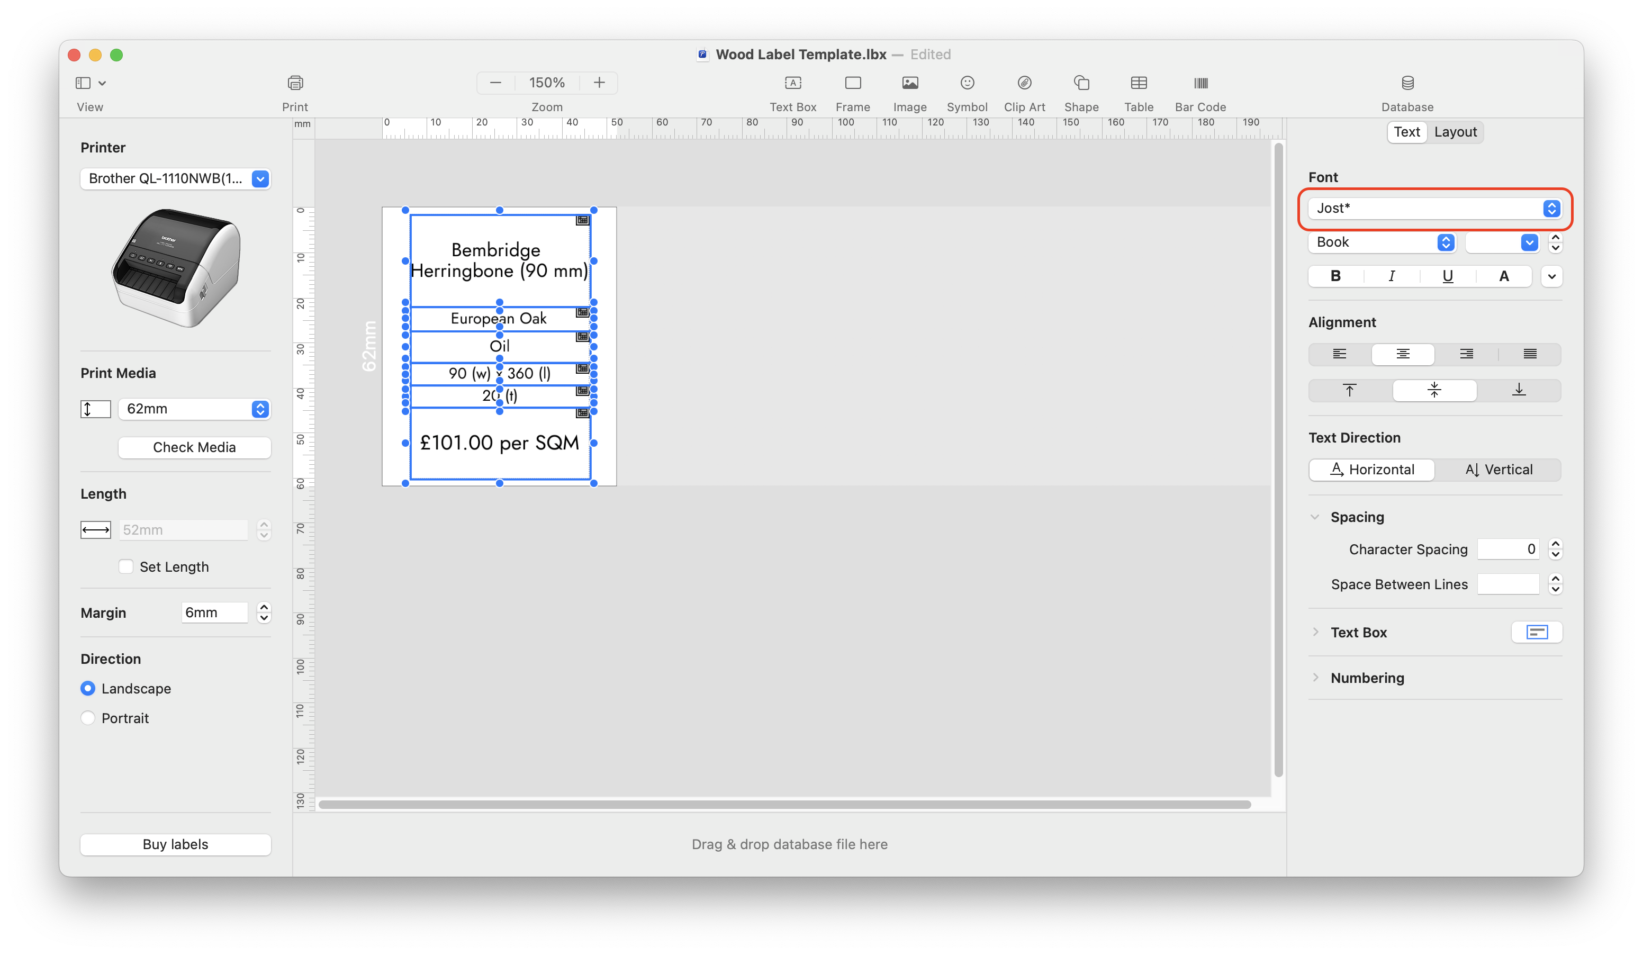Select the Text tab
1643x955 pixels.
pos(1406,132)
